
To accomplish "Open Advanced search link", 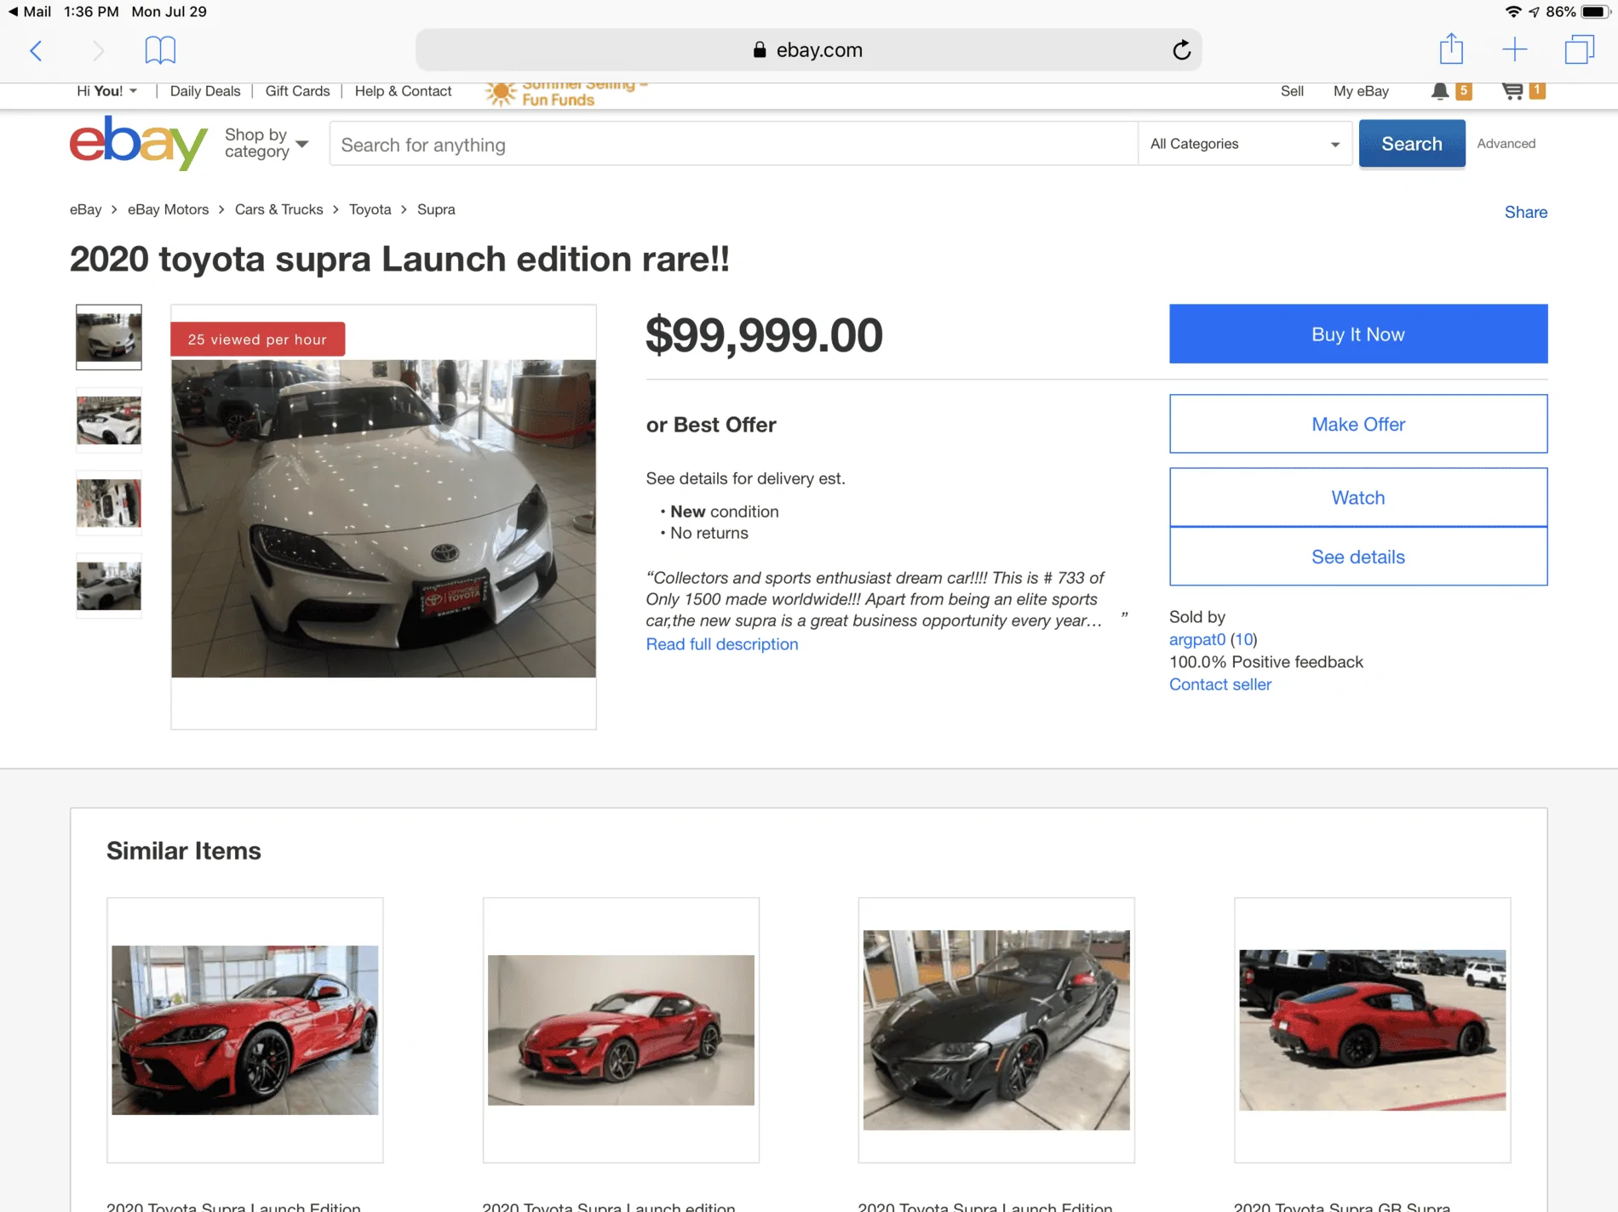I will [x=1506, y=144].
